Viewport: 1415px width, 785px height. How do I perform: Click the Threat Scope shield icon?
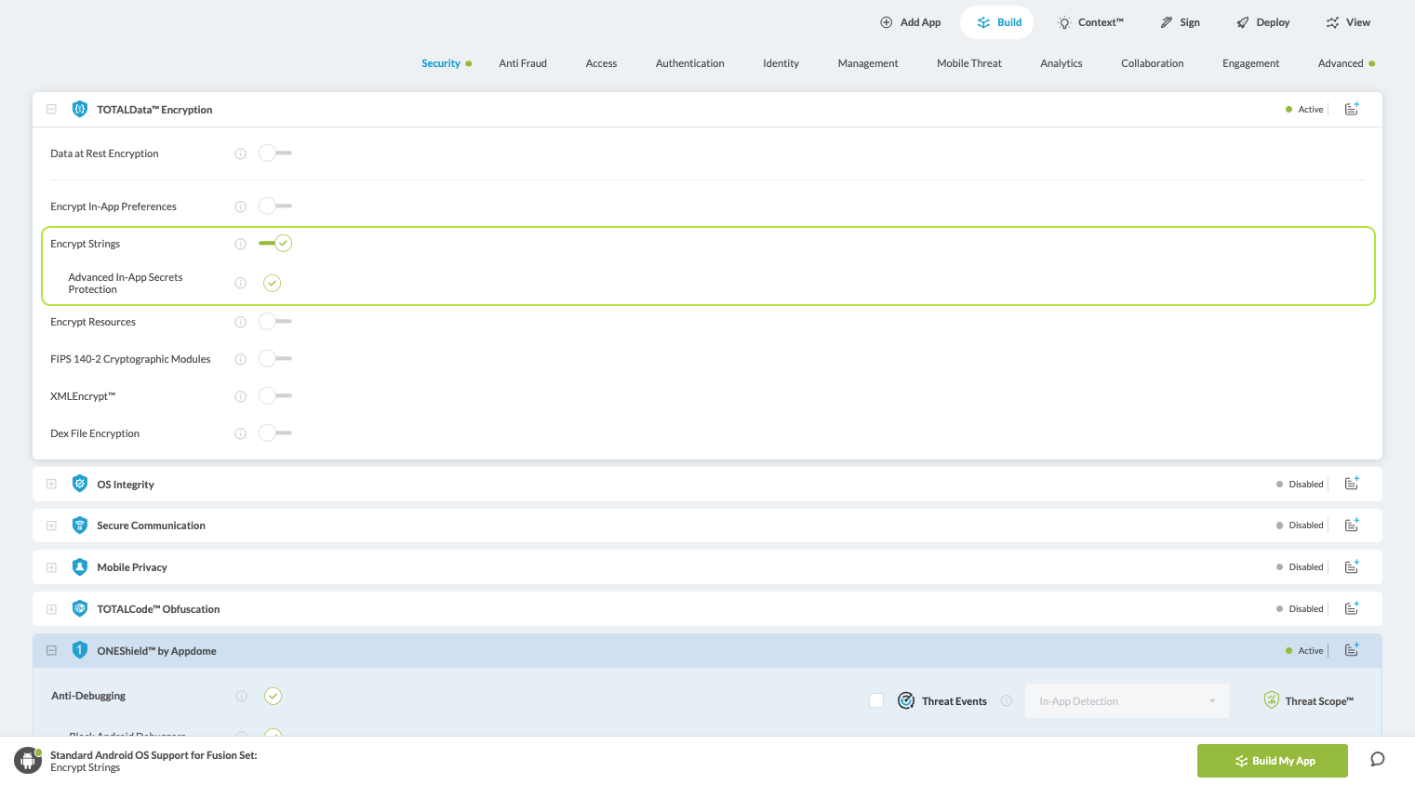(1271, 700)
